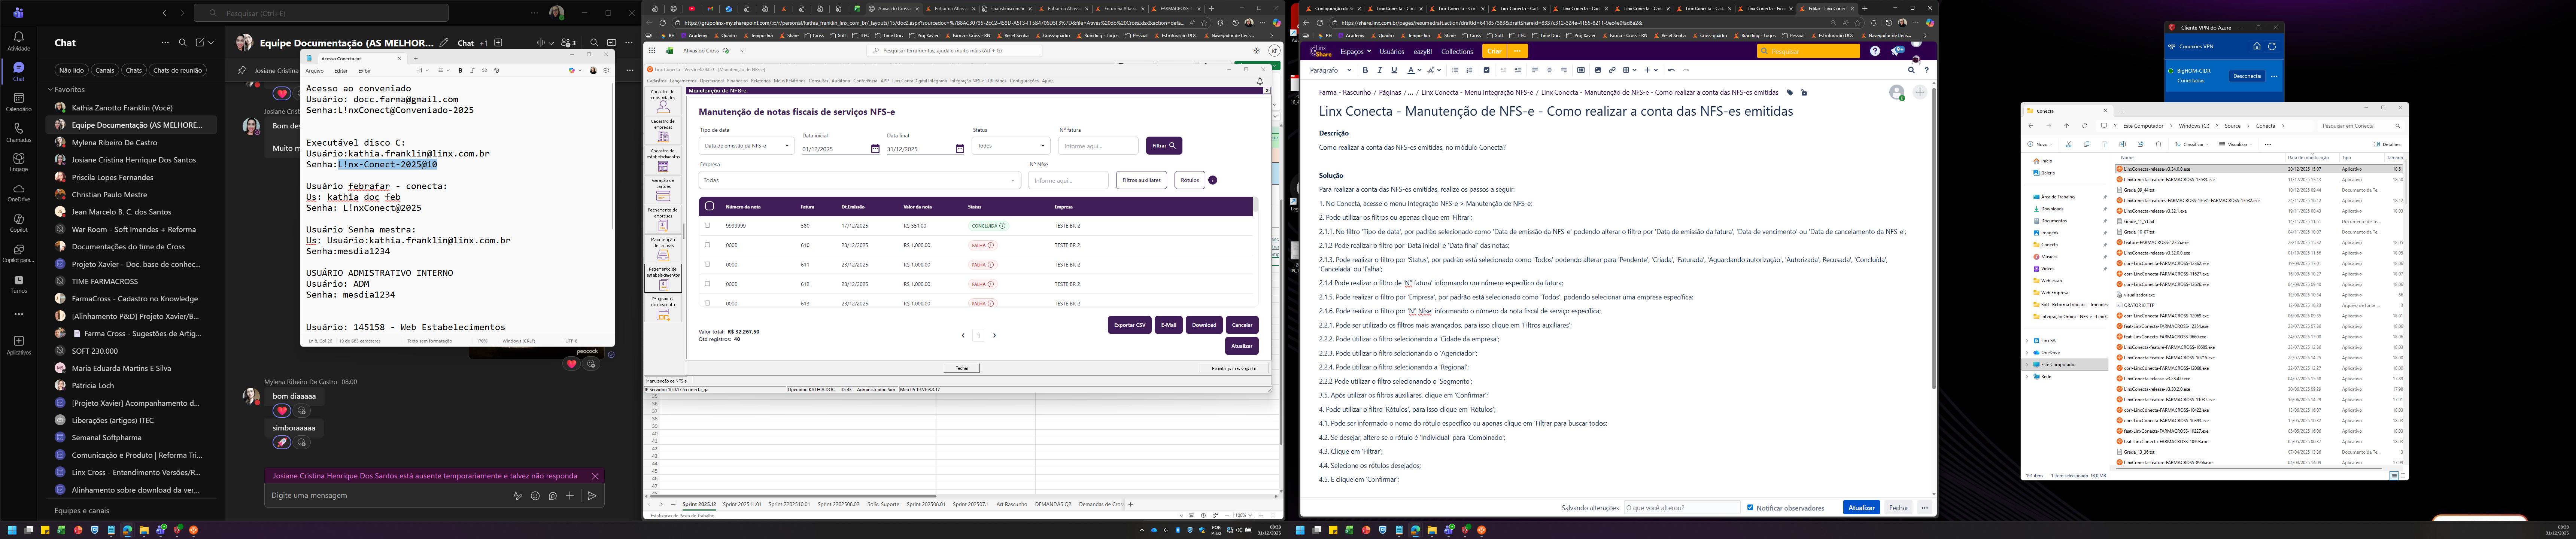Check Notificar observadores checkbox

pyautogui.click(x=1750, y=508)
